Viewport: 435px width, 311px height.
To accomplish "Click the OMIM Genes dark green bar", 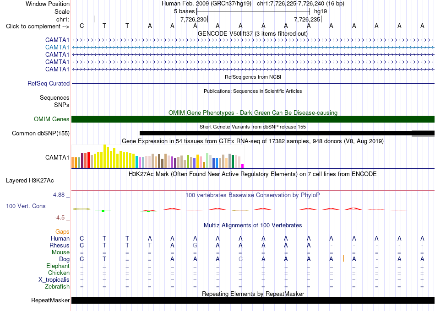I will pos(253,119).
